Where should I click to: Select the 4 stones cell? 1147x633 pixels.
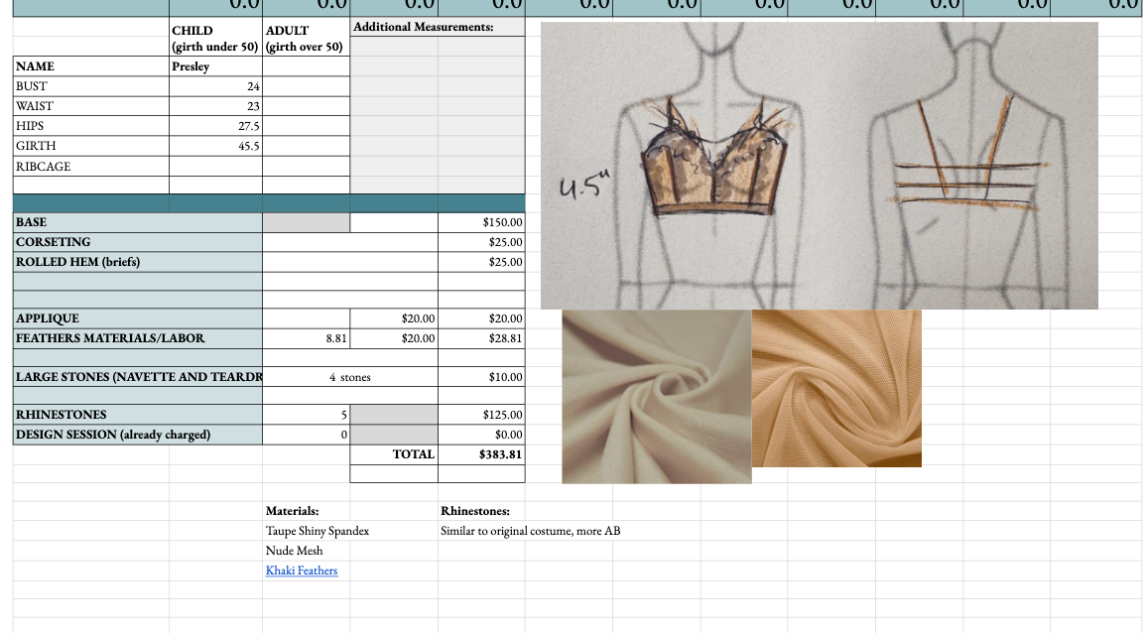pos(349,377)
